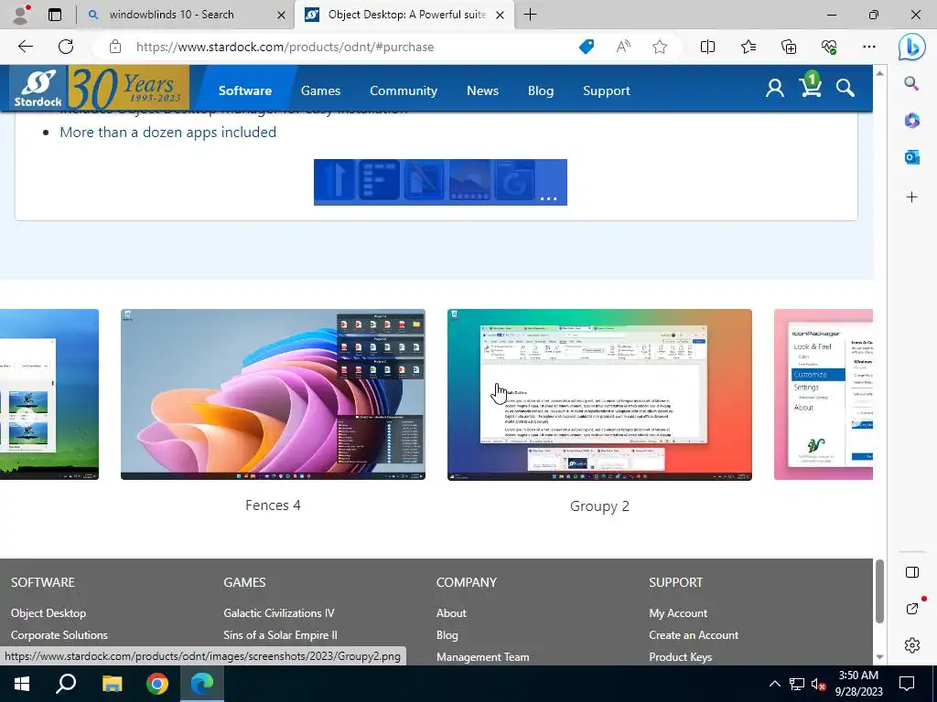
Task: Toggle the sidebar visibility icon
Action: point(912,572)
